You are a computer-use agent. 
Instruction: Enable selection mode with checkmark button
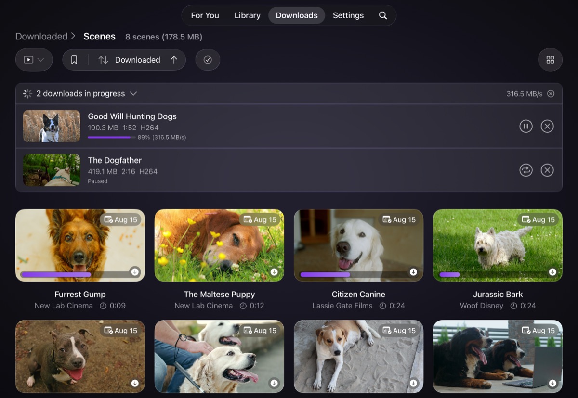[208, 60]
